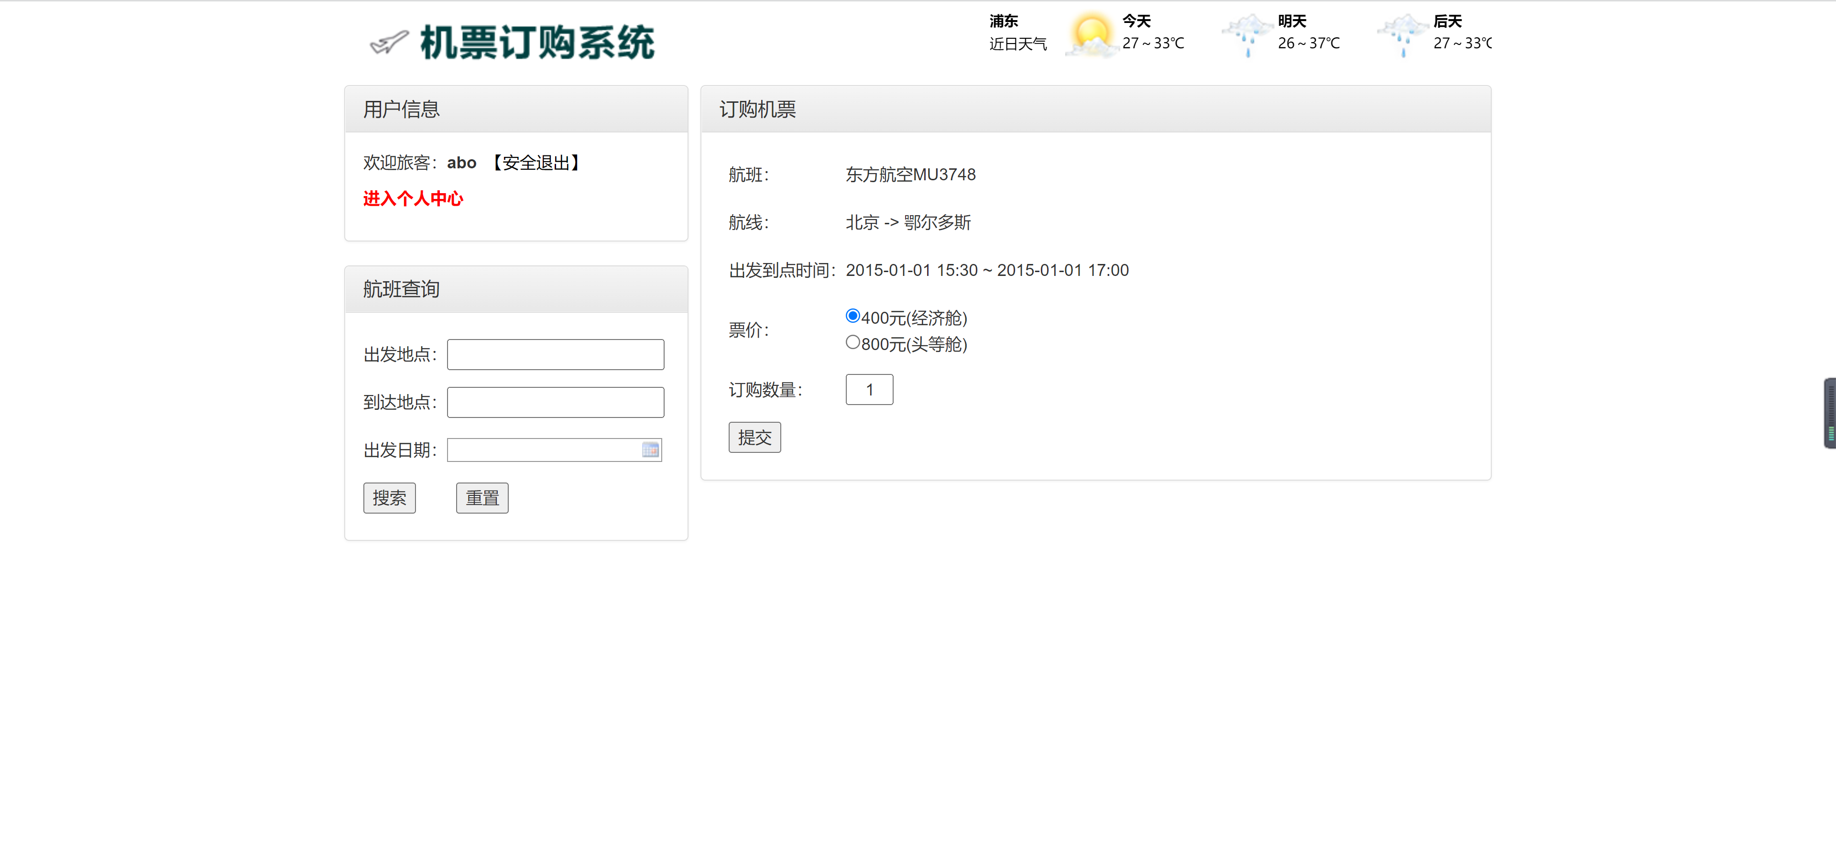Click 安全退出 to log out

click(536, 163)
